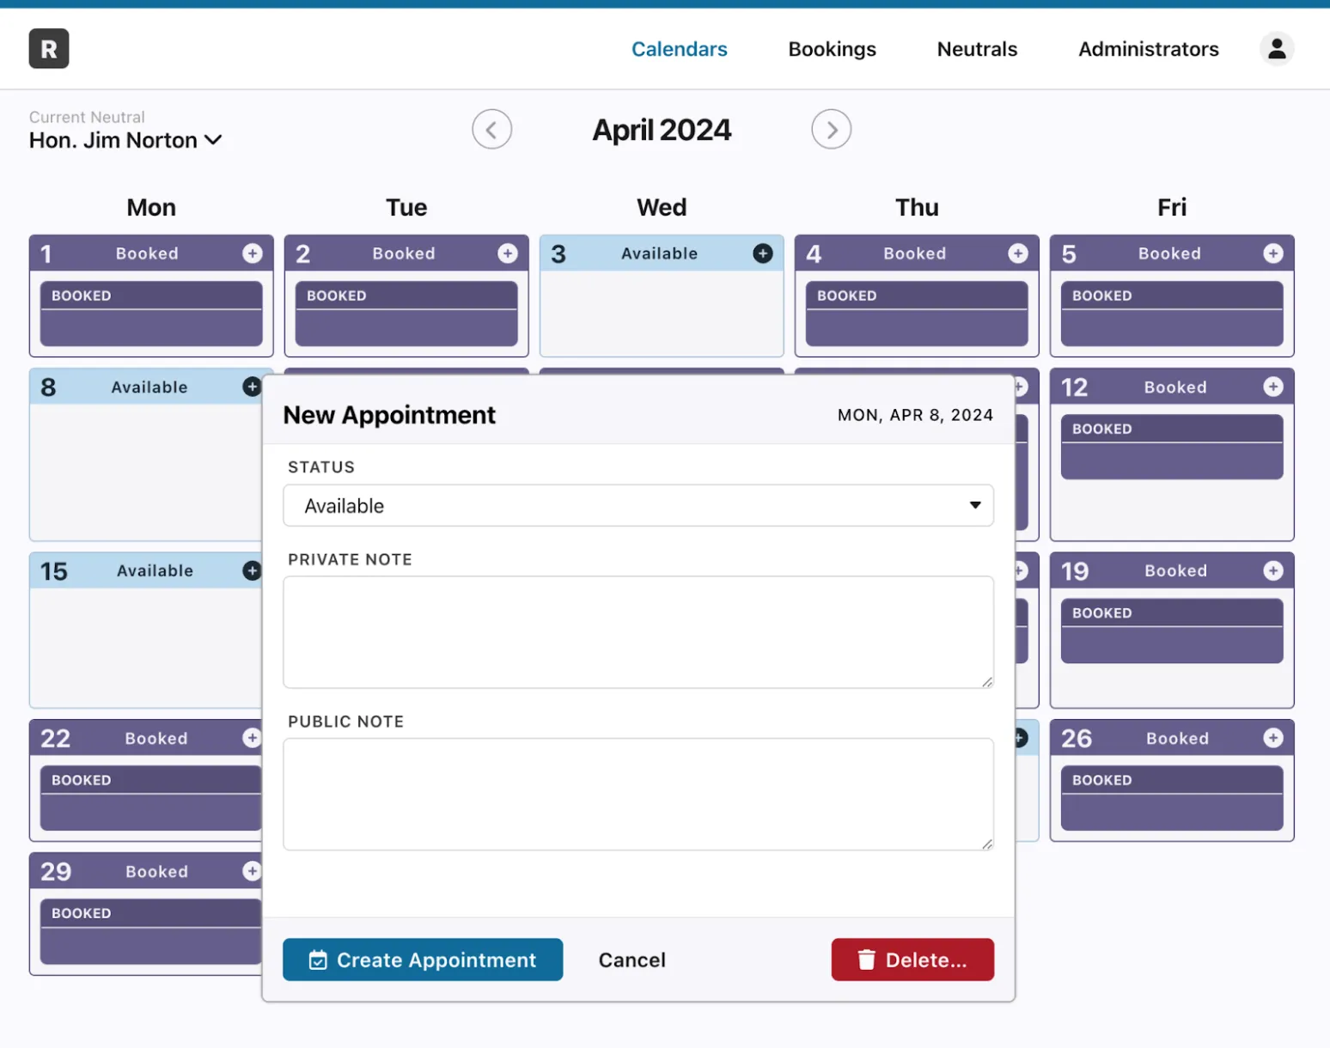The width and height of the screenshot is (1330, 1048).
Task: Focus the Private Note text area
Action: click(x=638, y=632)
